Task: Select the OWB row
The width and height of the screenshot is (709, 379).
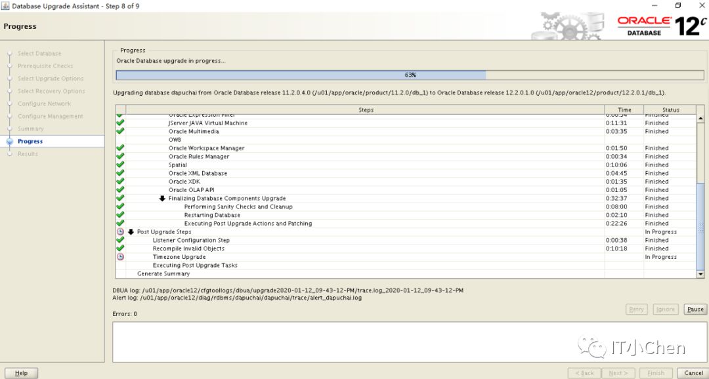Action: pyautogui.click(x=406, y=140)
